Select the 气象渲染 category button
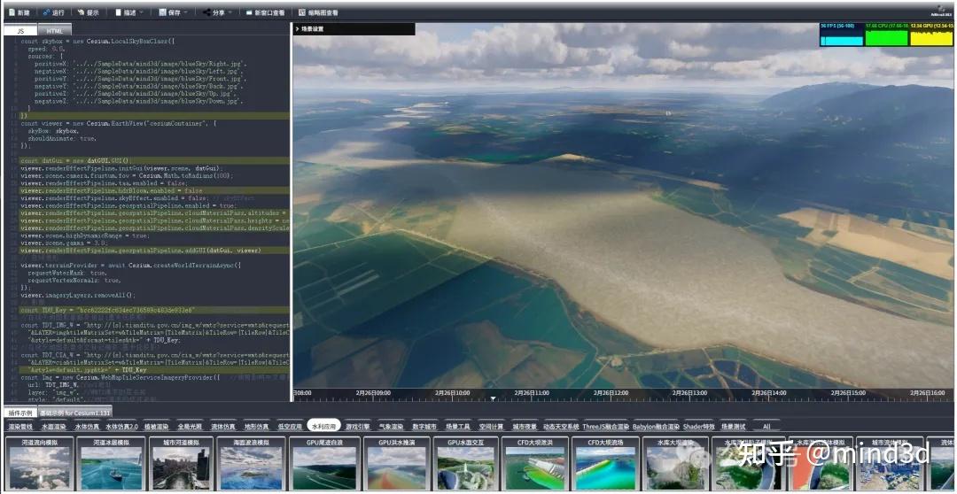The height and width of the screenshot is (494, 957). 391,427
